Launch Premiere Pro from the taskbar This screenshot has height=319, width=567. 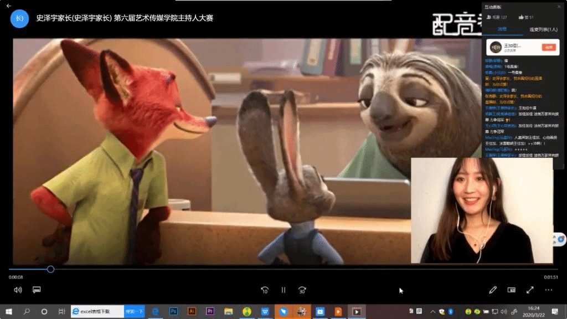click(x=210, y=311)
